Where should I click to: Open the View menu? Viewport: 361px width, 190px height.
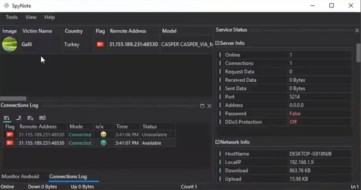coord(31,17)
